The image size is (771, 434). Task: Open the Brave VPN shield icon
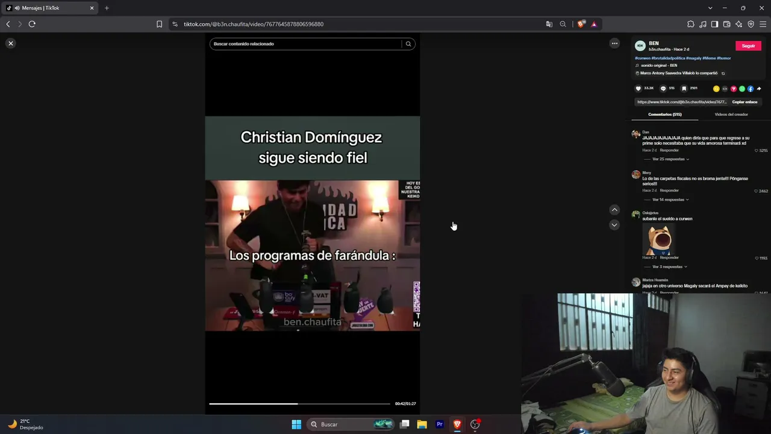pyautogui.click(x=751, y=24)
